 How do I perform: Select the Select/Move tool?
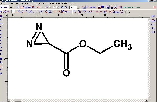pyautogui.click(x=1, y=12)
